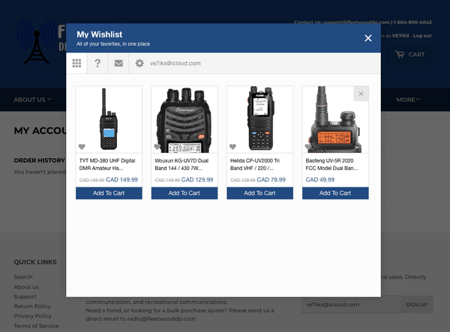Click the CAD 129.99 sale price
This screenshot has height=332, width=450.
tap(197, 180)
